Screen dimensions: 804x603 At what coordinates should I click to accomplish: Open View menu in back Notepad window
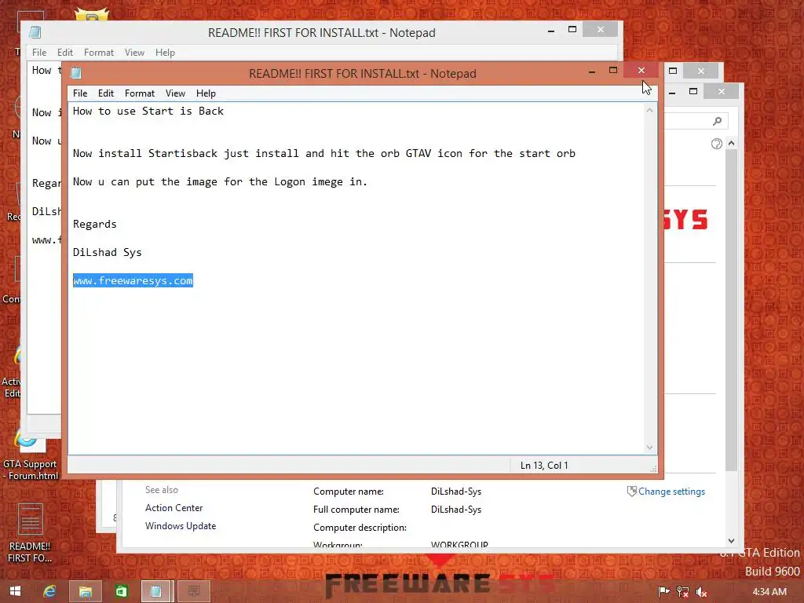point(134,53)
